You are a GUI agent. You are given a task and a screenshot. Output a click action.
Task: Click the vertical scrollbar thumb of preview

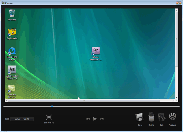(176, 39)
